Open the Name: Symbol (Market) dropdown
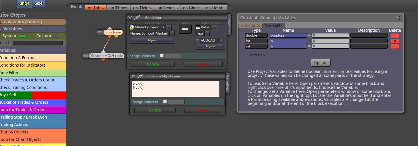418x146 pixels. [172, 33]
